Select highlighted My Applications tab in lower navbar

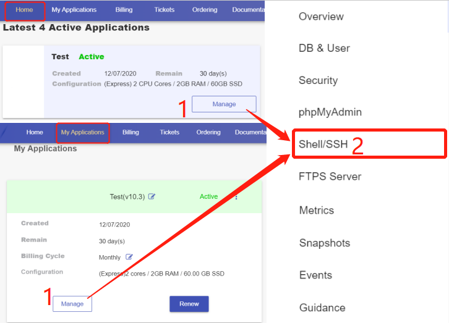[x=83, y=132]
